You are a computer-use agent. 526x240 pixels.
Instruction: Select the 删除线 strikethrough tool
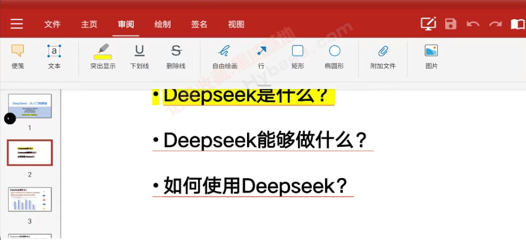coord(176,56)
